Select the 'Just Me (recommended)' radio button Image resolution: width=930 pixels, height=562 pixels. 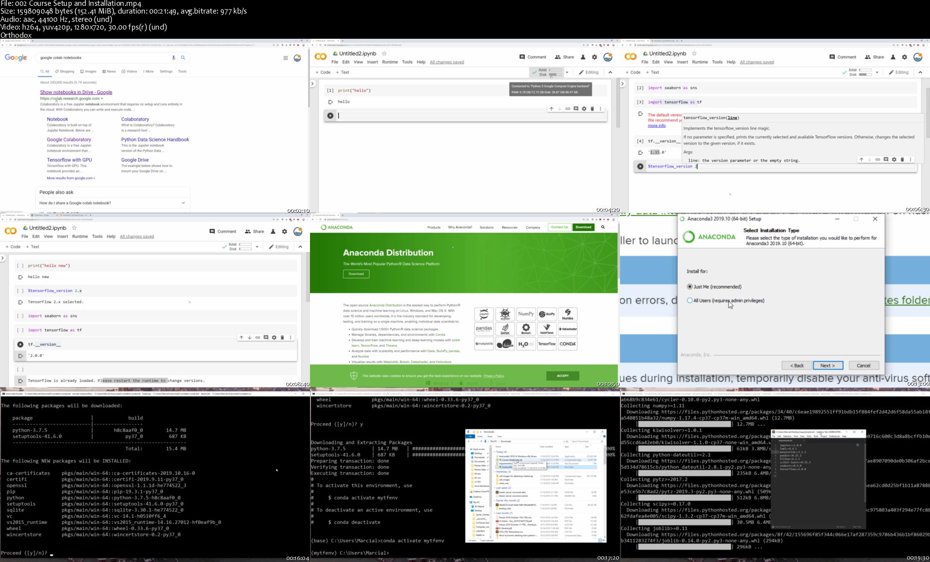(690, 287)
